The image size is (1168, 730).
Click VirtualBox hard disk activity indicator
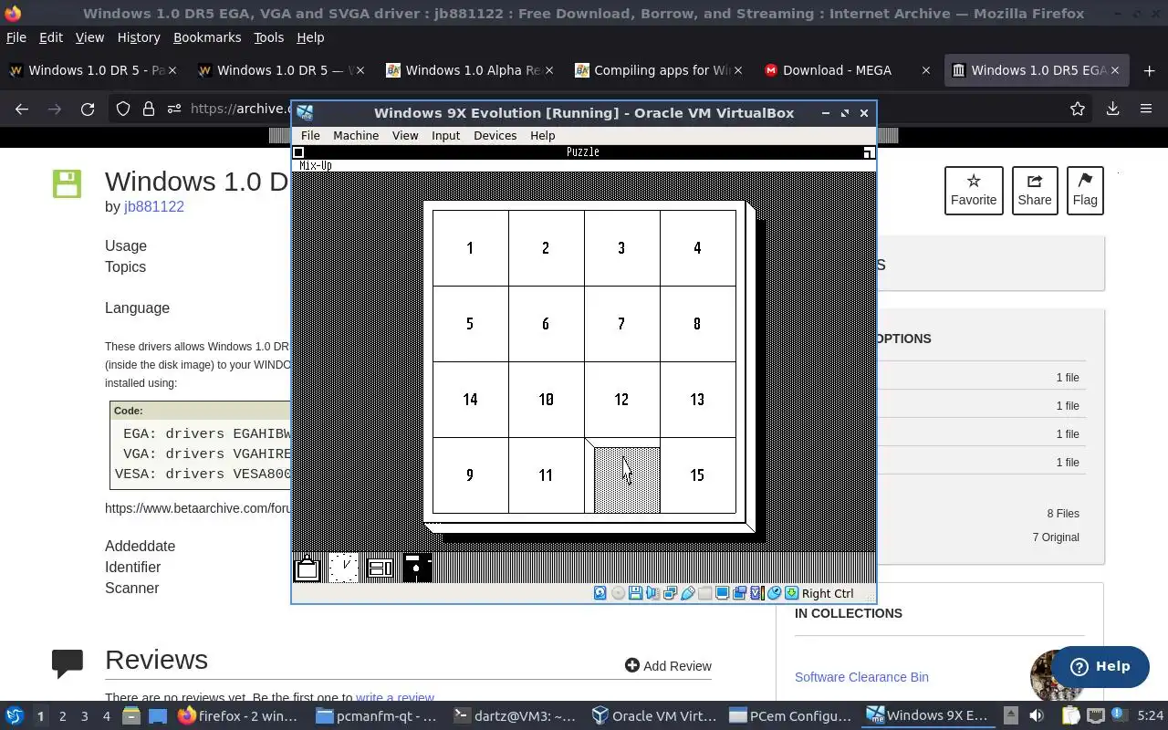pos(600,593)
